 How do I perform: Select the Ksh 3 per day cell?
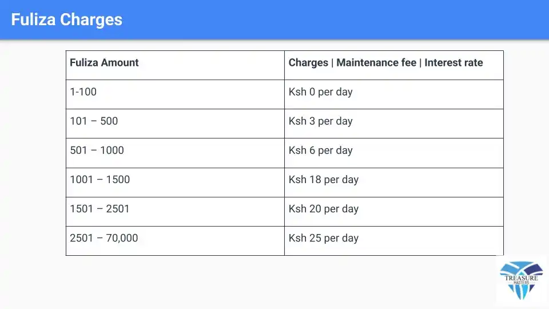pyautogui.click(x=394, y=124)
